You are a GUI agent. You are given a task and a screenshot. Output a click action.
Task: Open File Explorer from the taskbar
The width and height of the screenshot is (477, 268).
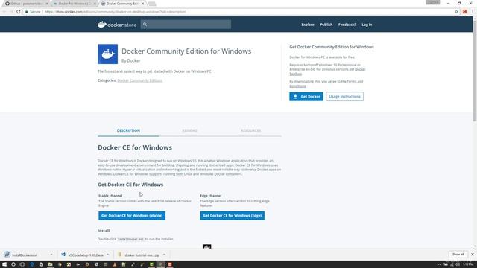[x=50, y=264]
